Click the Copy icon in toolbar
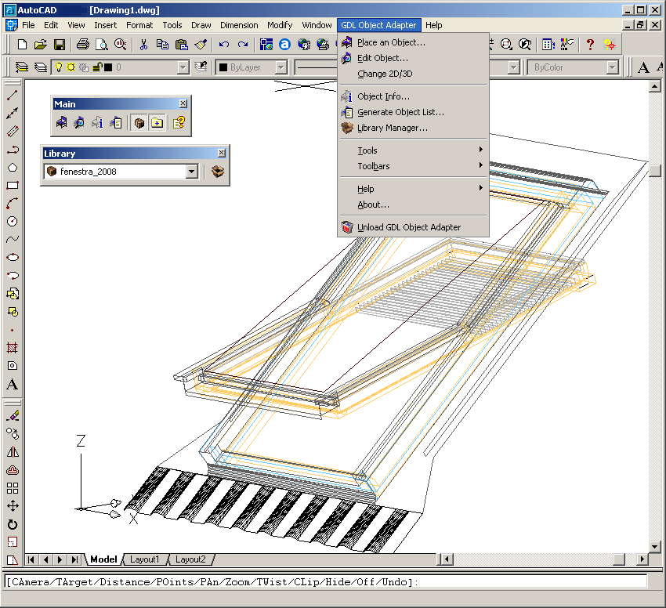Screen dimensions: 666x608 point(162,44)
